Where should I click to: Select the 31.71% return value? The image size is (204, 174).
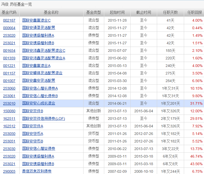coord(196,103)
